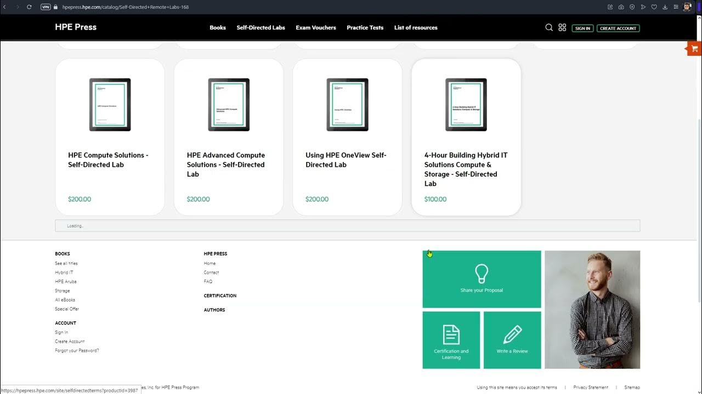
Task: Reload the page with the refresh icon
Action: 29,7
